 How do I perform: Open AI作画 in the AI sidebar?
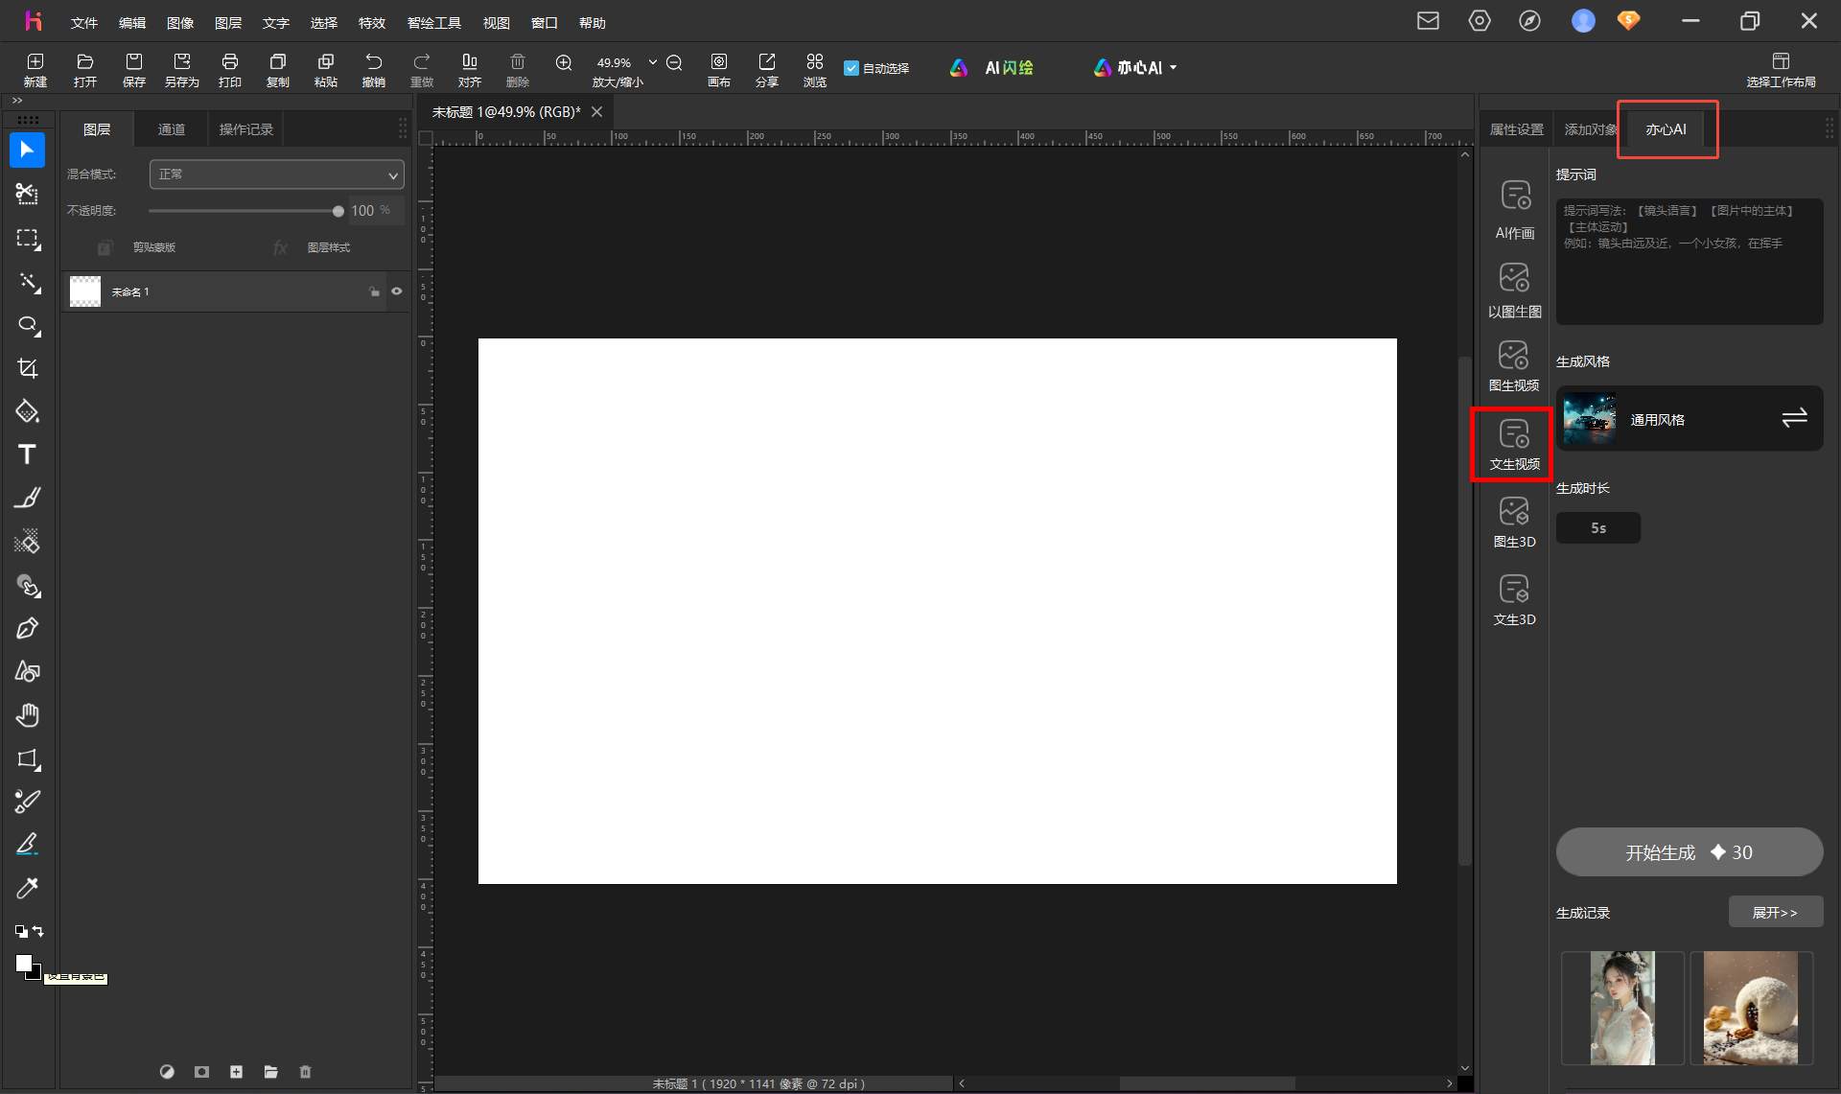[1515, 210]
